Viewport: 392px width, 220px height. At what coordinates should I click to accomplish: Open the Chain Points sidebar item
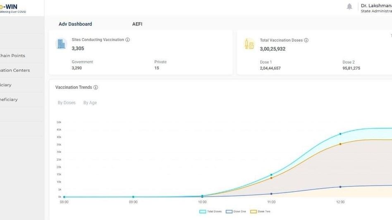12,56
